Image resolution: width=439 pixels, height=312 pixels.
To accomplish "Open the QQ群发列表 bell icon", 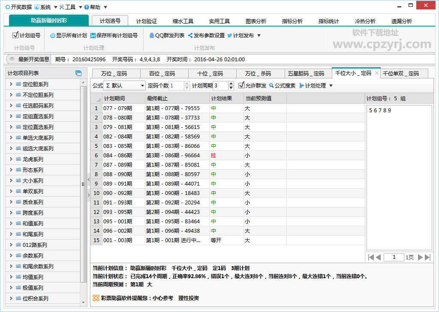I will coord(151,36).
